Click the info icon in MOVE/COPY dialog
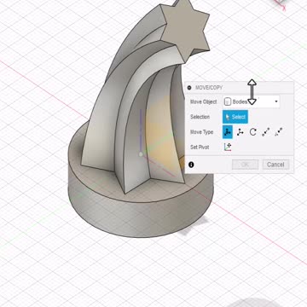The width and height of the screenshot is (307, 307). [x=191, y=165]
